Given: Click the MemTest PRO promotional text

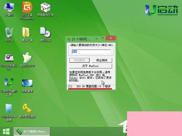Looking at the screenshot, I should [90, 76].
